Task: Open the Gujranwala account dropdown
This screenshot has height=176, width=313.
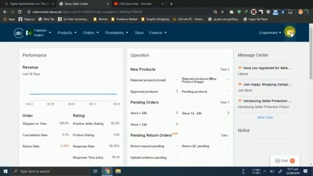Action: click(269, 33)
